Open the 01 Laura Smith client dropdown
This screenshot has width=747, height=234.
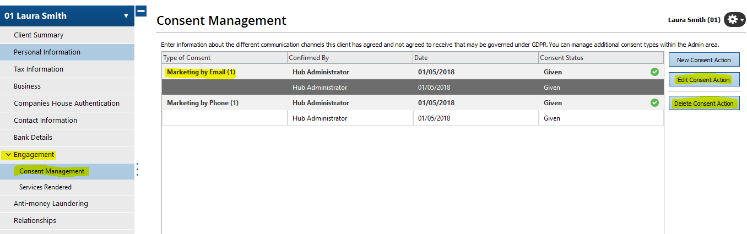point(126,16)
